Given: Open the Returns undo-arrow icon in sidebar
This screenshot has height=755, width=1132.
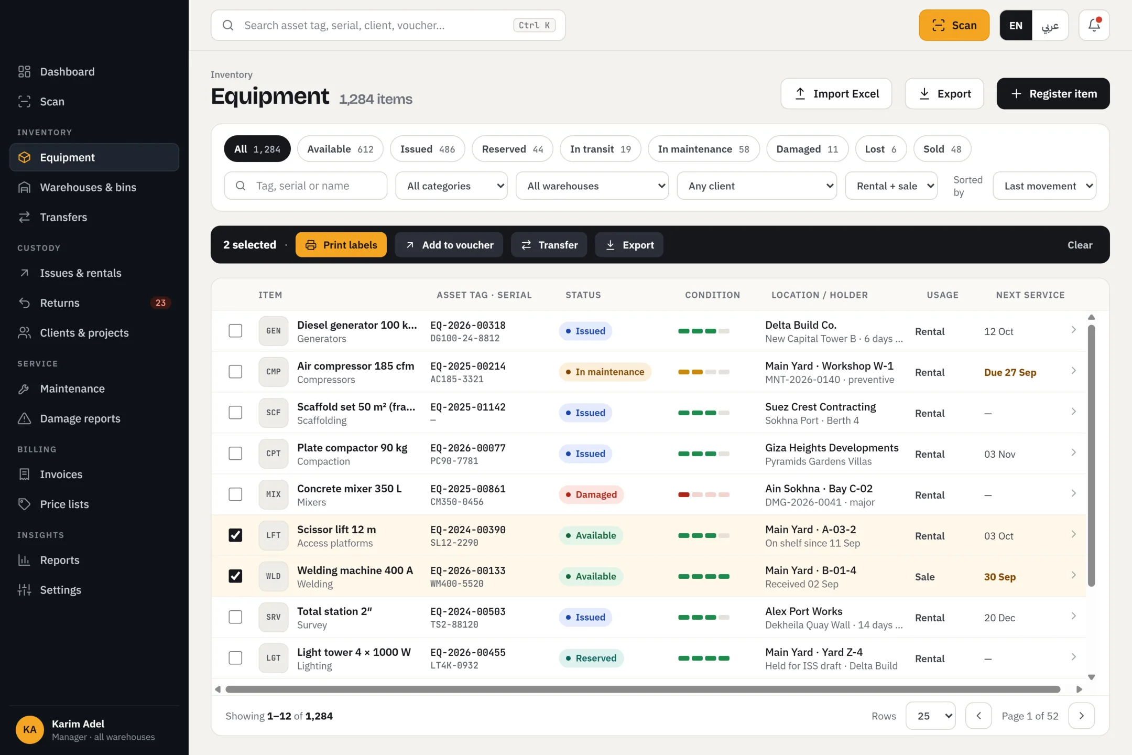Looking at the screenshot, I should tap(24, 303).
